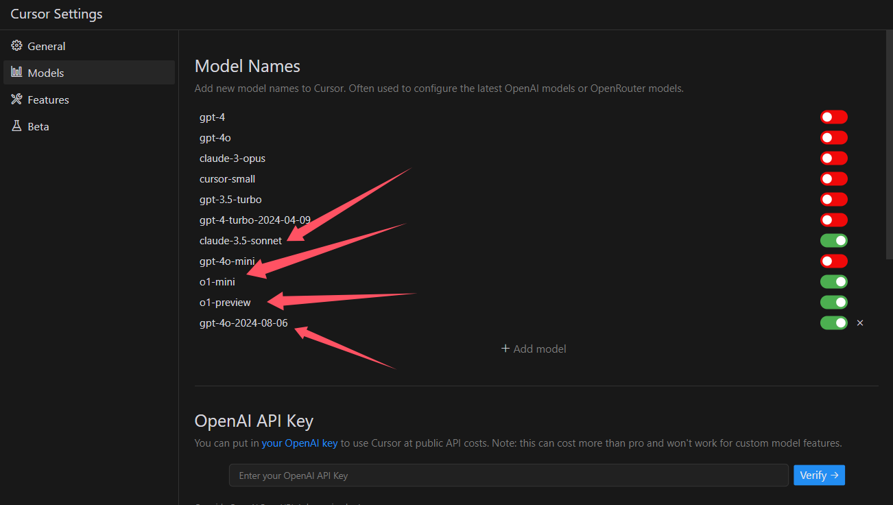Select the cursor-small model name
The height and width of the screenshot is (505, 893).
227,179
